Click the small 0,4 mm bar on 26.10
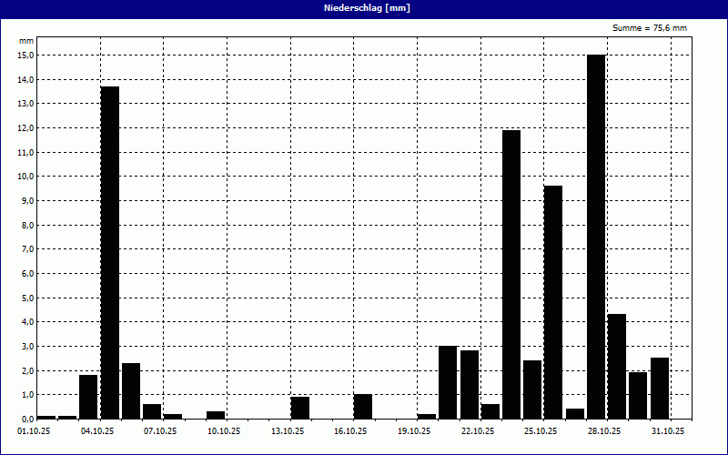The height and width of the screenshot is (455, 728). pos(575,414)
